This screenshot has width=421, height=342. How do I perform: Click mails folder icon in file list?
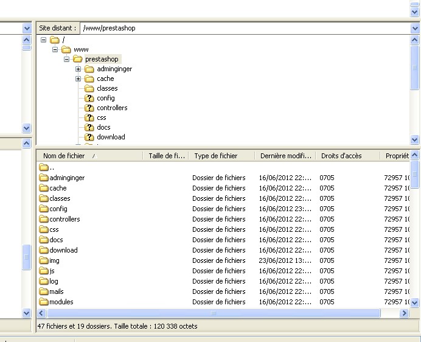tap(43, 291)
